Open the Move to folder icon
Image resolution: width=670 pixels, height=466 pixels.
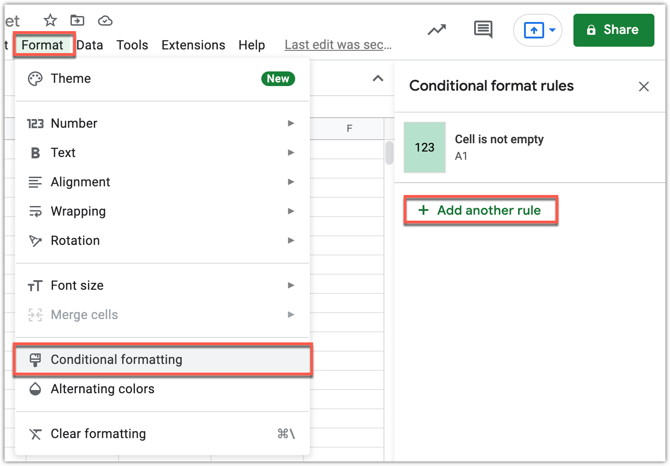click(77, 20)
